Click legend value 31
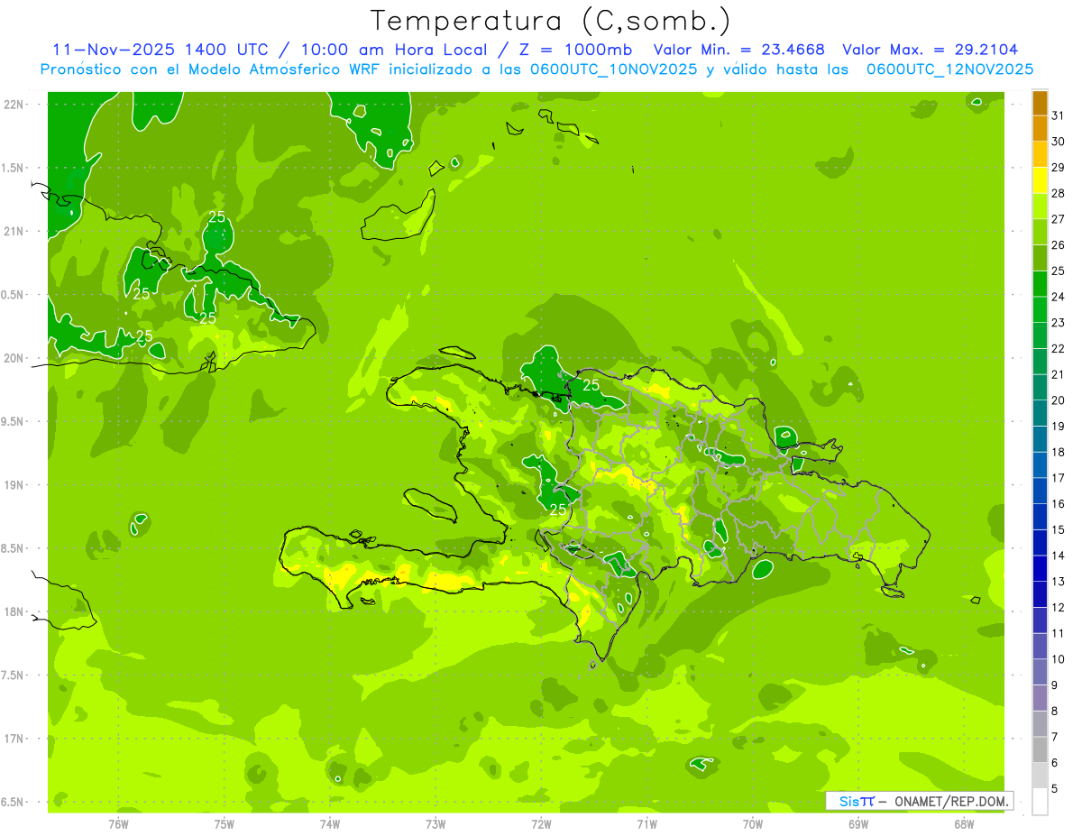Image resolution: width=1082 pixels, height=836 pixels. (1059, 115)
